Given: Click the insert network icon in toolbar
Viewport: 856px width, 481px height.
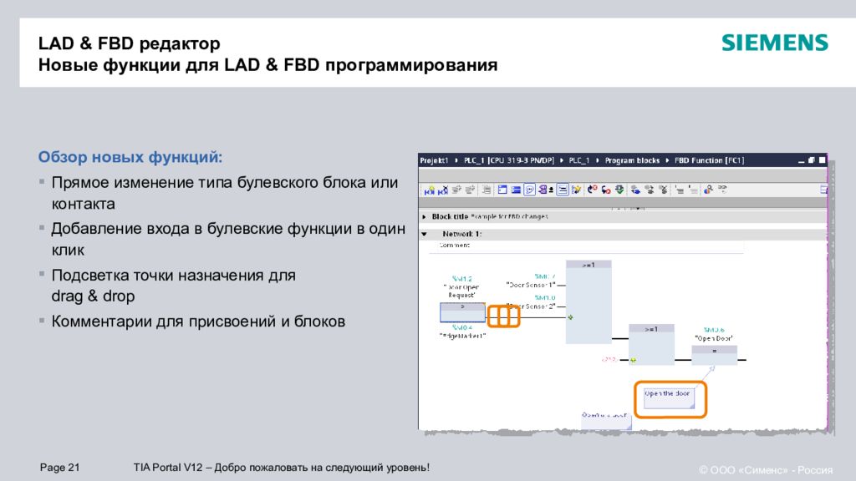Looking at the screenshot, I should coord(430,190).
